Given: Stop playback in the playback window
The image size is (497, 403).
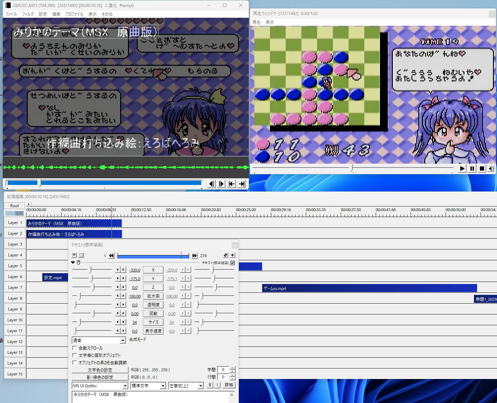Looking at the screenshot, I should pos(482,169).
